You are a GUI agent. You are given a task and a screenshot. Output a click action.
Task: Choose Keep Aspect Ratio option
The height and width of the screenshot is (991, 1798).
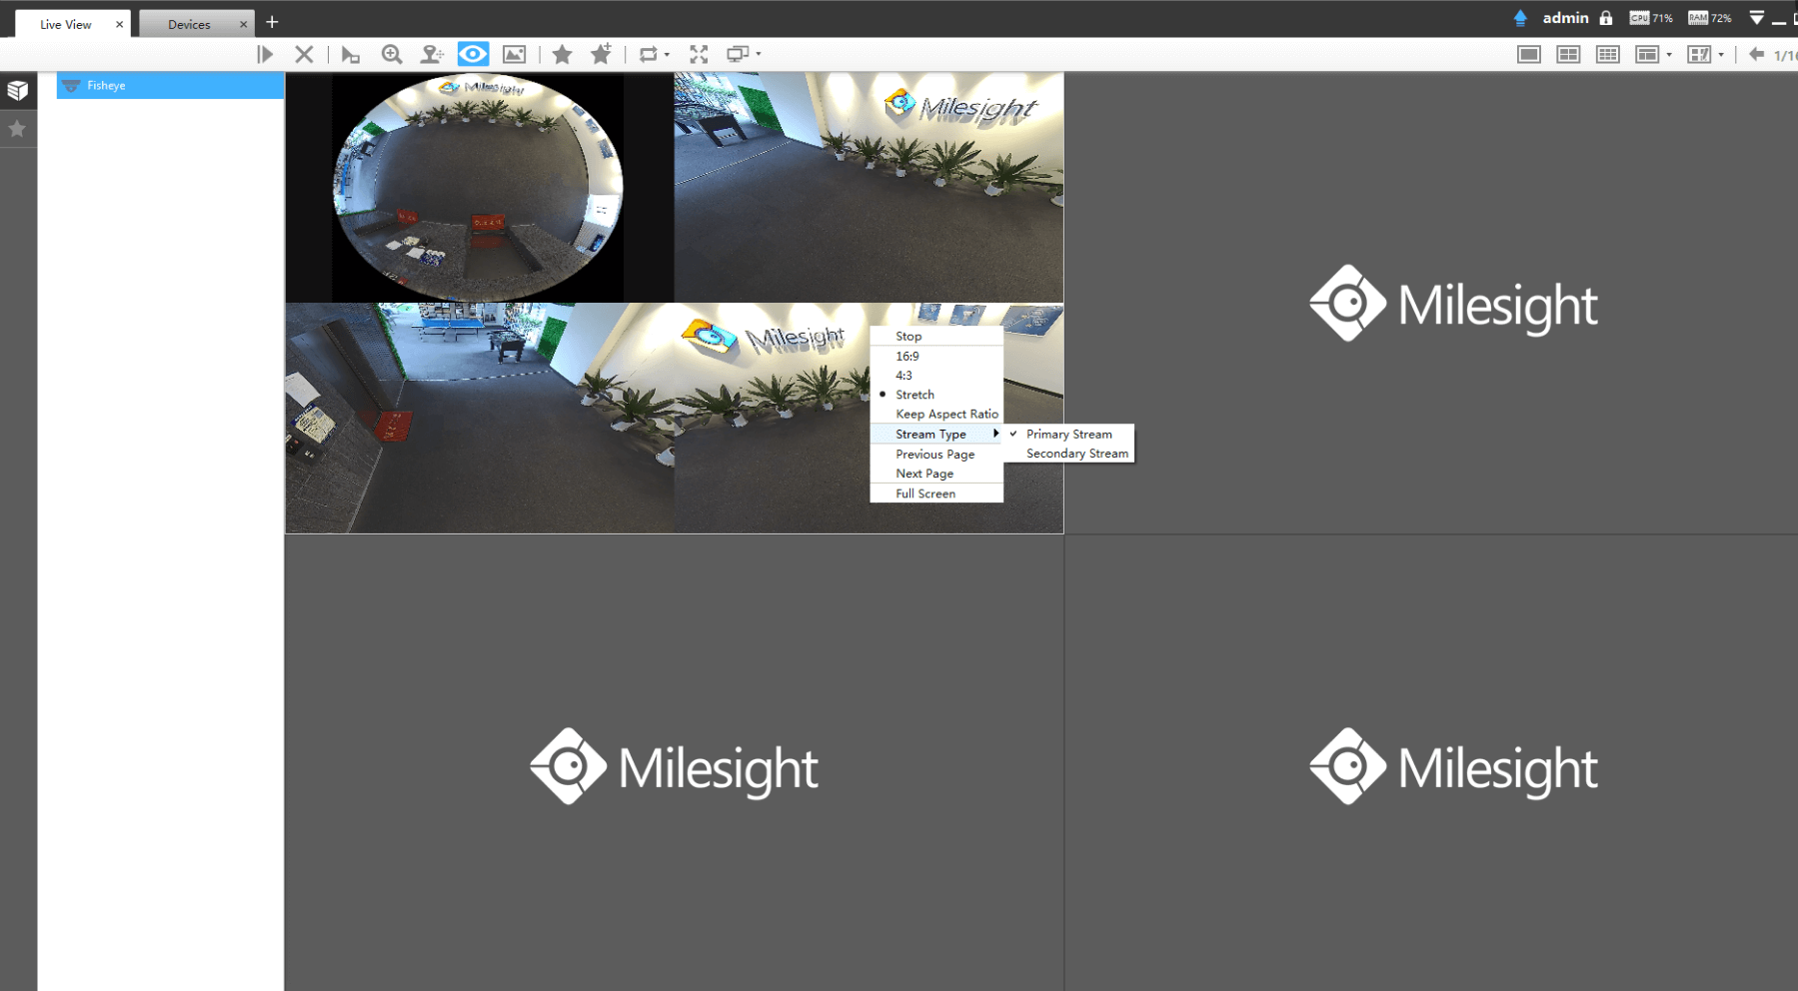[x=936, y=414]
